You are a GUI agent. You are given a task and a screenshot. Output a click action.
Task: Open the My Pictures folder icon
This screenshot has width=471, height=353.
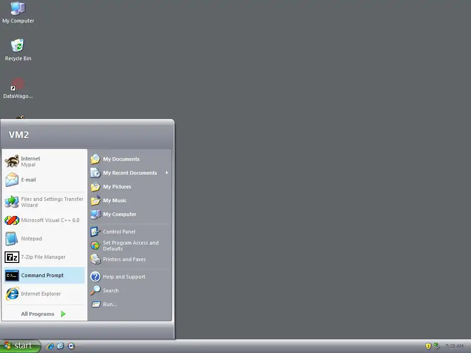pyautogui.click(x=96, y=187)
